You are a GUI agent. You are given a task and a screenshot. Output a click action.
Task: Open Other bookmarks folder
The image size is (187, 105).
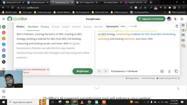(177, 12)
